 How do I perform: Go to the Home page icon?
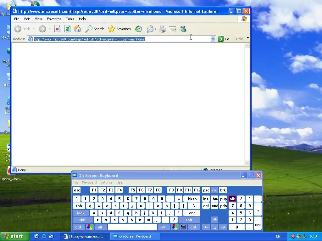pos(77,29)
